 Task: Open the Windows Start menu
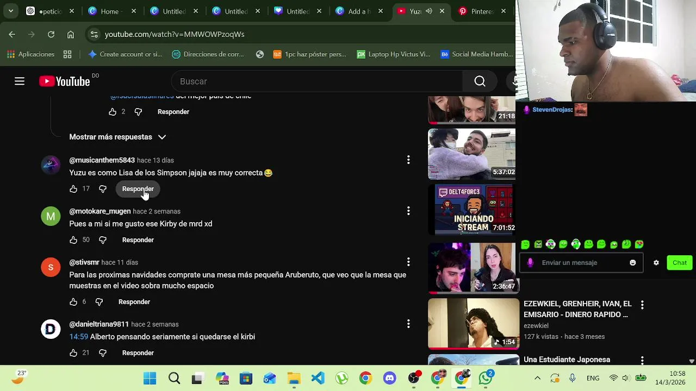(x=150, y=378)
